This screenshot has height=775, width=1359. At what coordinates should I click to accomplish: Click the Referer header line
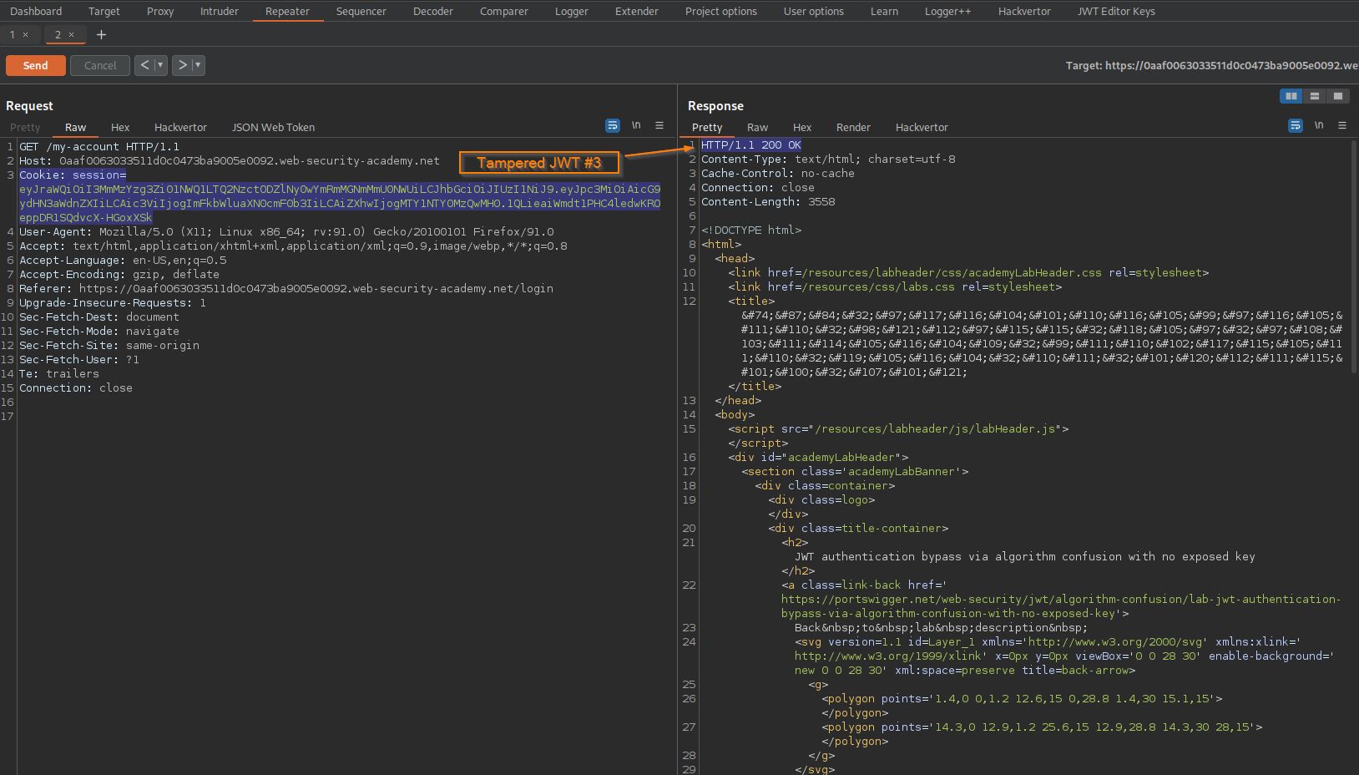286,288
